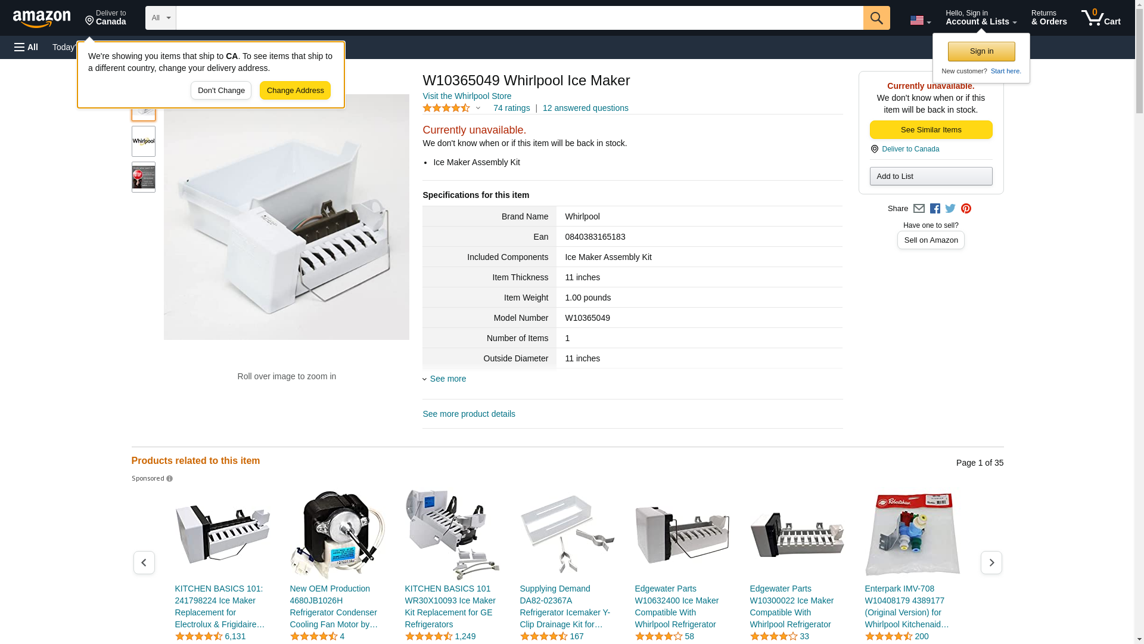Viewport: 1144px width, 644px height.
Task: Open the search category All dropdown
Action: point(161,18)
